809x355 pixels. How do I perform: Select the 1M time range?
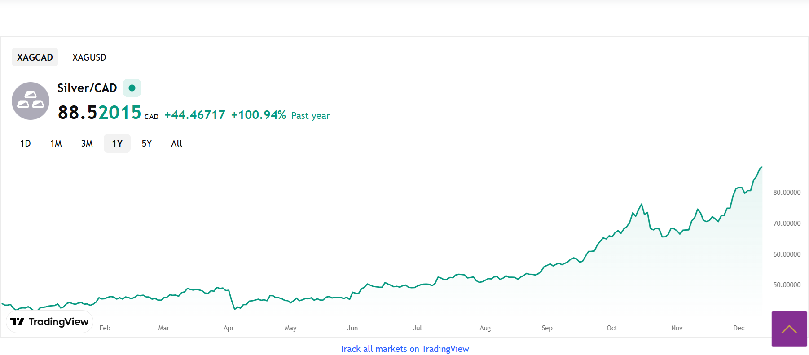tap(56, 144)
